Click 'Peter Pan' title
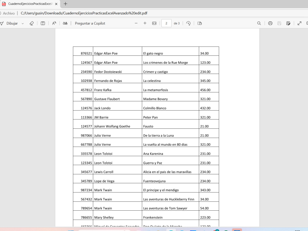Viewport: 308px width, 231px height. (x=150, y=117)
